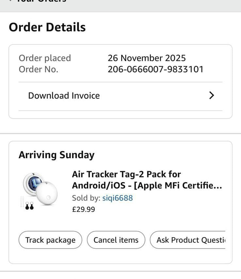Tap the Ask Product Question button

click(x=188, y=240)
